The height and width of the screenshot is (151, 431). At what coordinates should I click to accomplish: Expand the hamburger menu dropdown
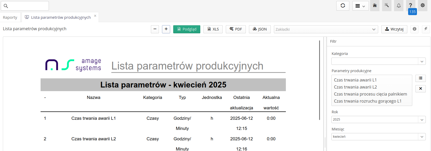pyautogui.click(x=360, y=6)
